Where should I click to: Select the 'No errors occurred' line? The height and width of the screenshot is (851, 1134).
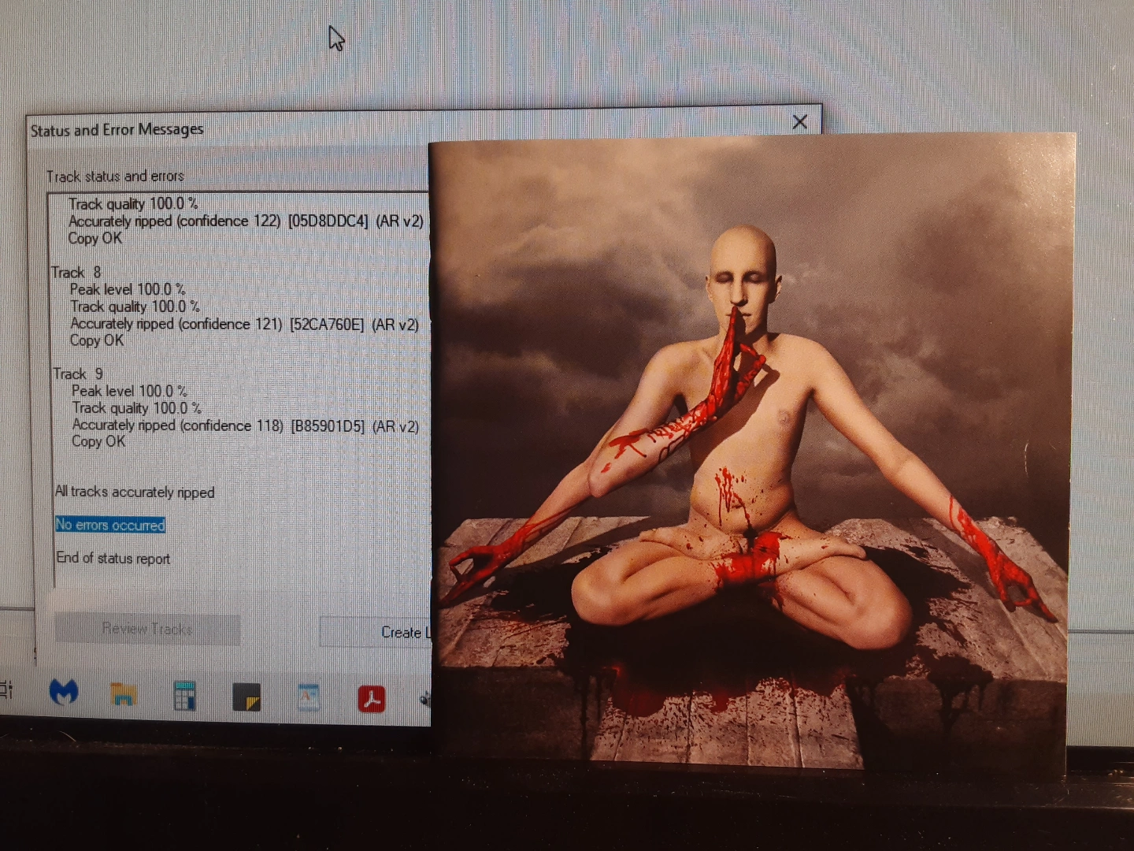click(x=110, y=525)
